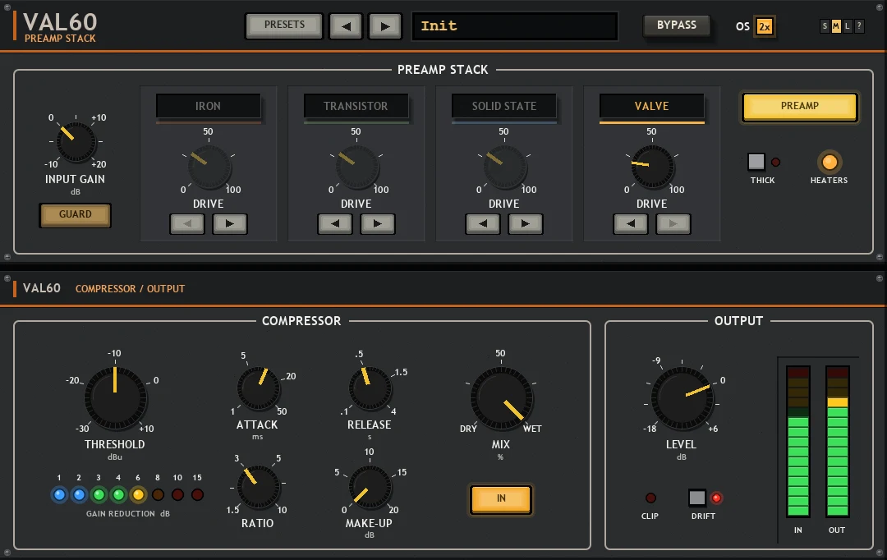Select the VALVE preamp stage
The image size is (887, 560).
coord(651,107)
